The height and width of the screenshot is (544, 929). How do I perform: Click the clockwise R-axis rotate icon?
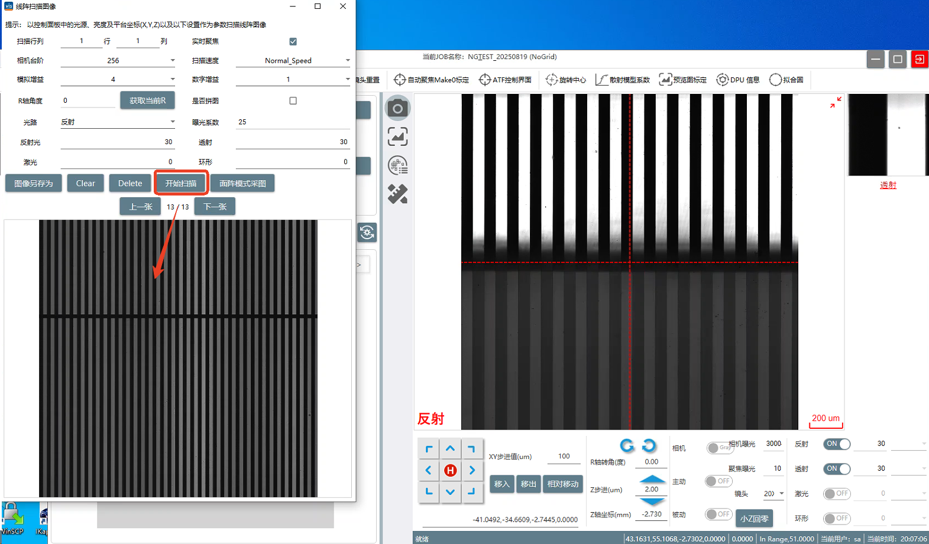[649, 445]
